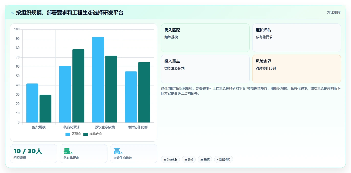Select the green 实施难度 bar for 私有化要求
Viewport: 351px width, 173px height.
click(x=78, y=86)
